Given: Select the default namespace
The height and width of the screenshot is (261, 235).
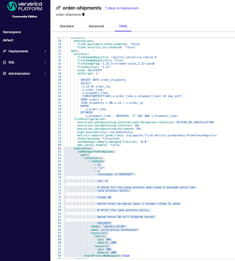Looking at the screenshot, I should pos(8,40).
